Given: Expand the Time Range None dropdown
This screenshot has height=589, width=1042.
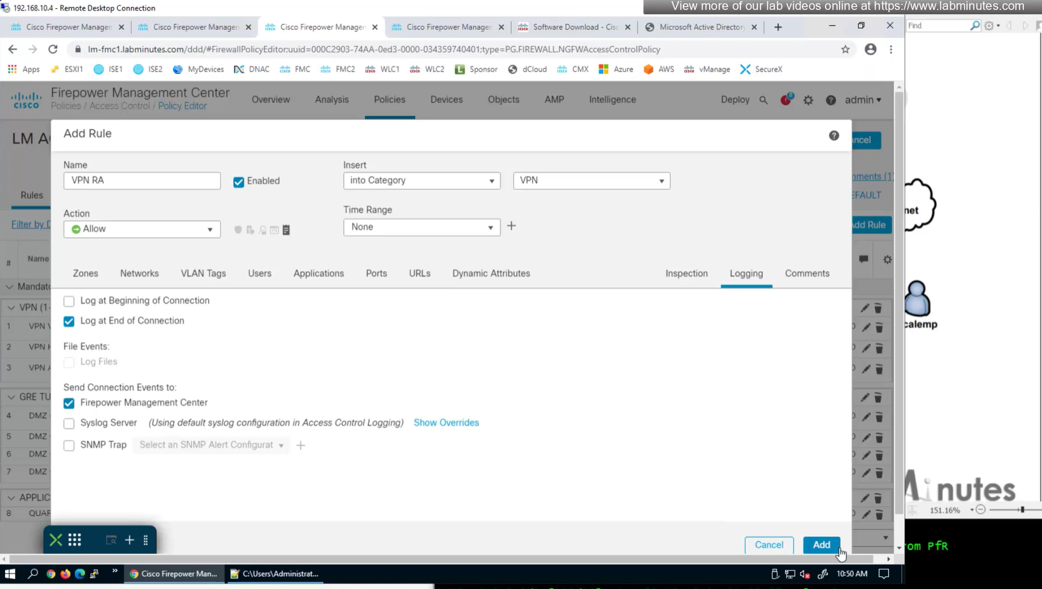Looking at the screenshot, I should (421, 227).
